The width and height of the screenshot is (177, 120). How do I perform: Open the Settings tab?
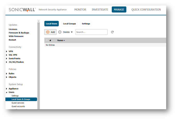[x=86, y=24]
